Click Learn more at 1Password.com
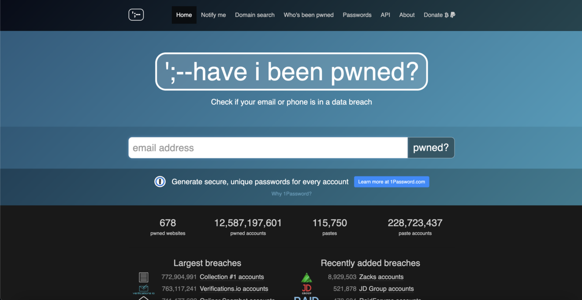The width and height of the screenshot is (582, 300). pos(392,181)
